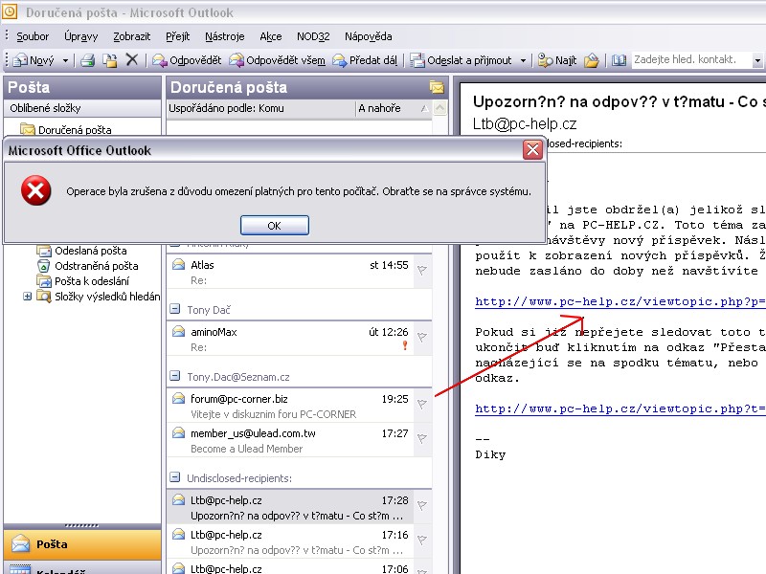The height and width of the screenshot is (574, 766).
Task: Click the Nový new message button
Action: click(x=34, y=60)
